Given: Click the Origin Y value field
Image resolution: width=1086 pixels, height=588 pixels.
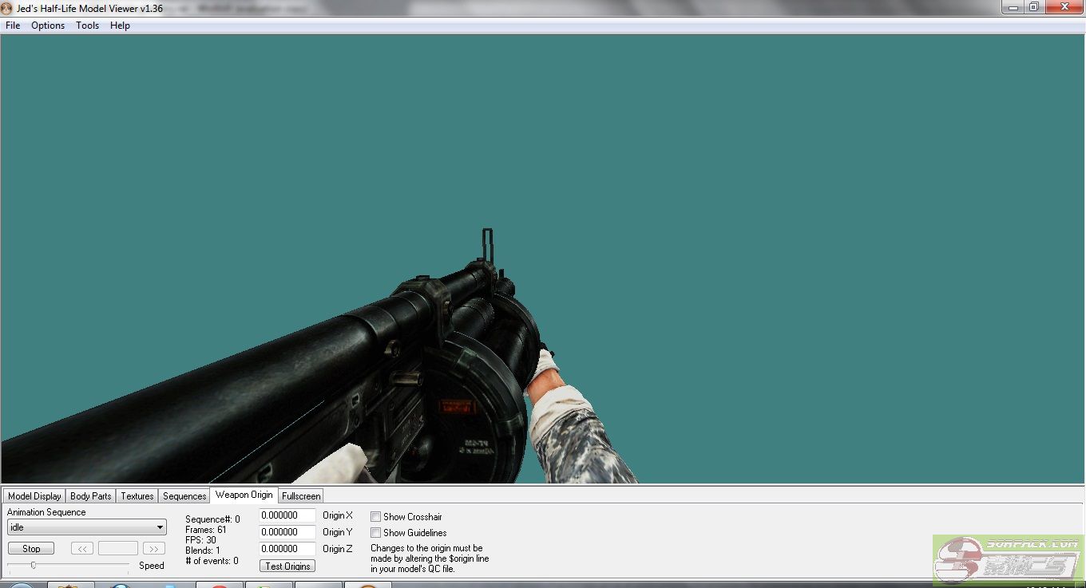Looking at the screenshot, I should (x=287, y=532).
